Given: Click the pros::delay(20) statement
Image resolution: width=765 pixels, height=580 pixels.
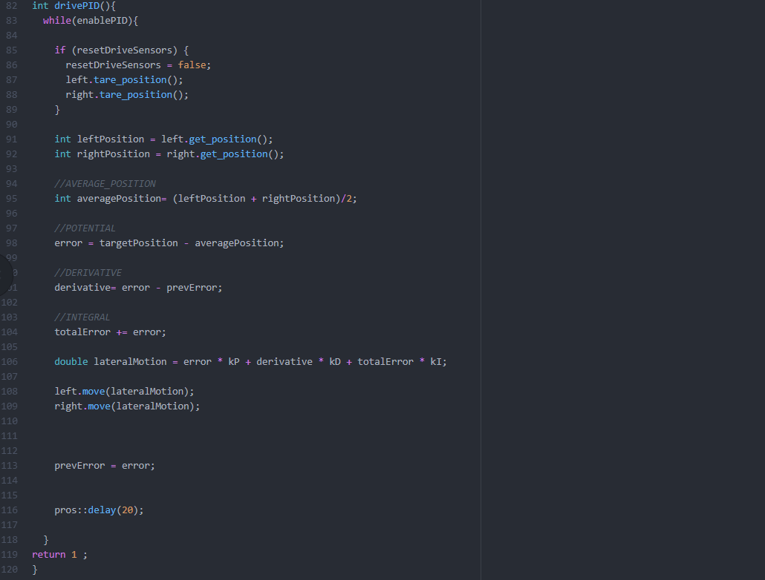Looking at the screenshot, I should (99, 510).
